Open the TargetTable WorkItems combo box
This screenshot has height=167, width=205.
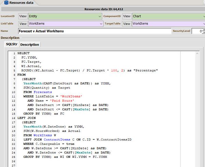168,24
